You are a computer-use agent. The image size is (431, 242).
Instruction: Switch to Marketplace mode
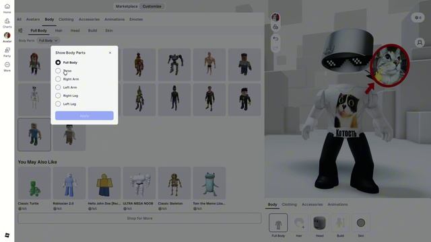click(x=127, y=6)
